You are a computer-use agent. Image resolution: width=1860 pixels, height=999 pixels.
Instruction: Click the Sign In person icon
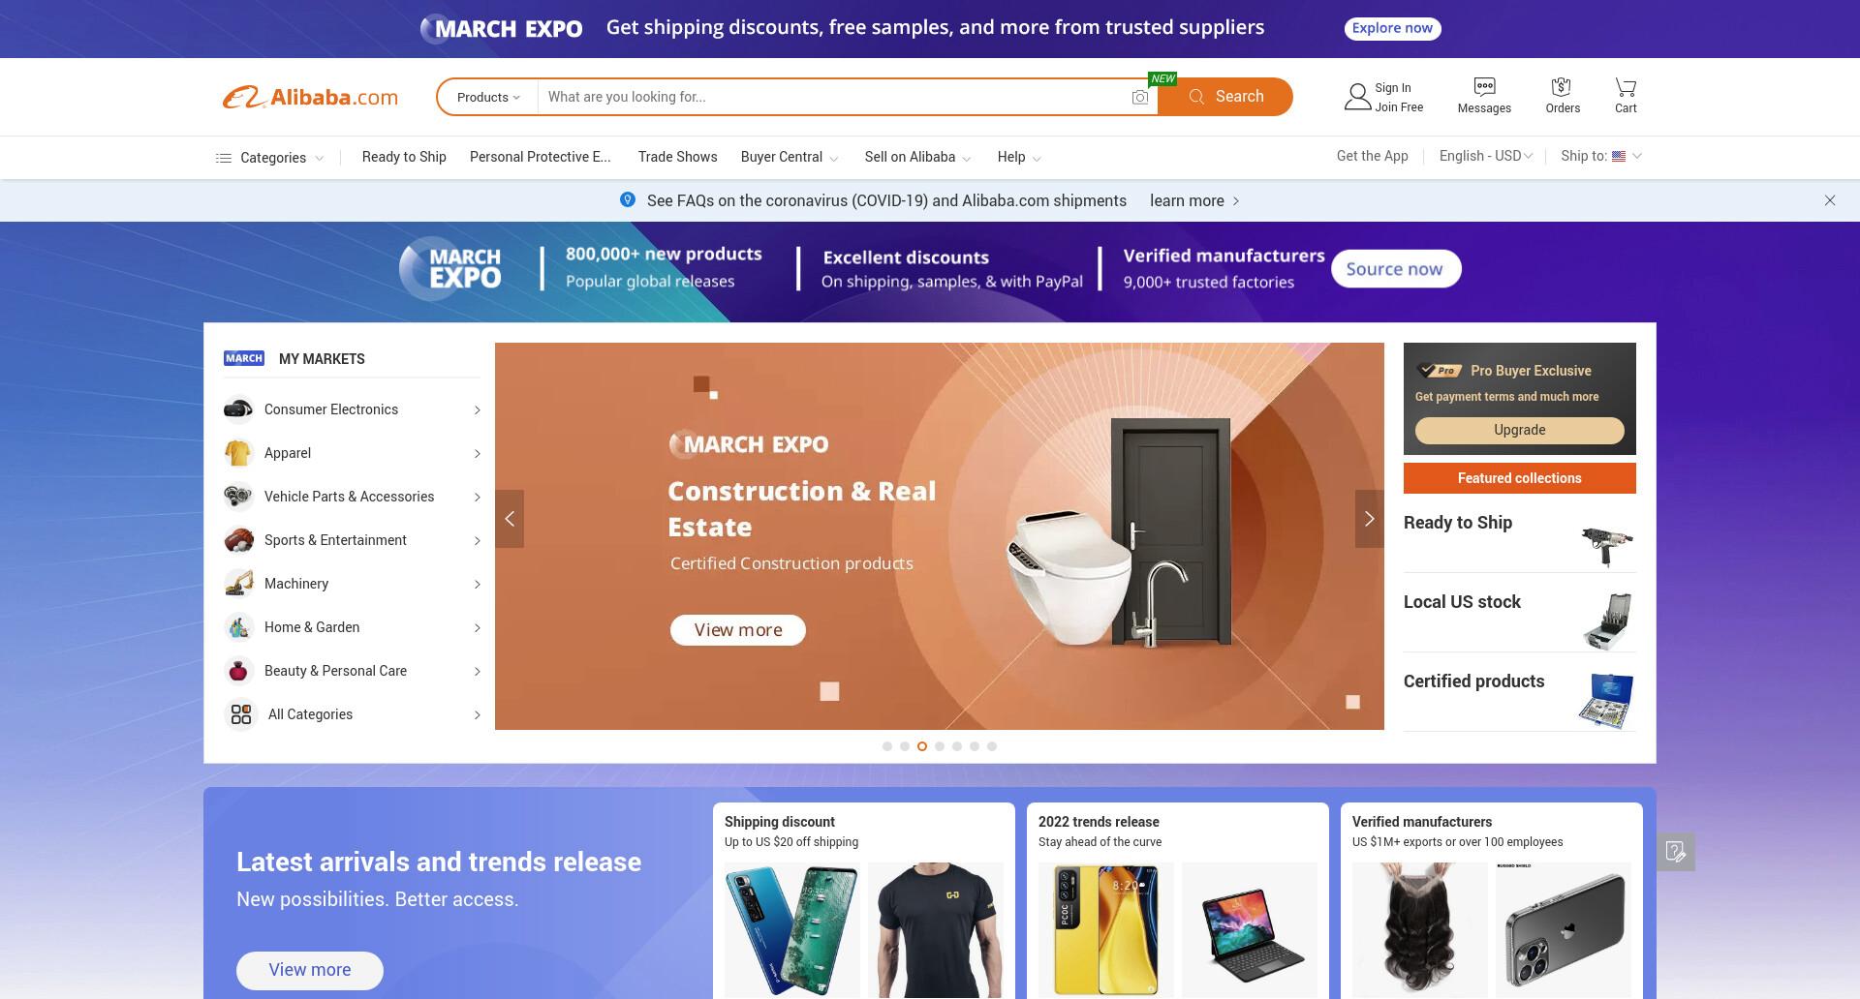tap(1357, 97)
